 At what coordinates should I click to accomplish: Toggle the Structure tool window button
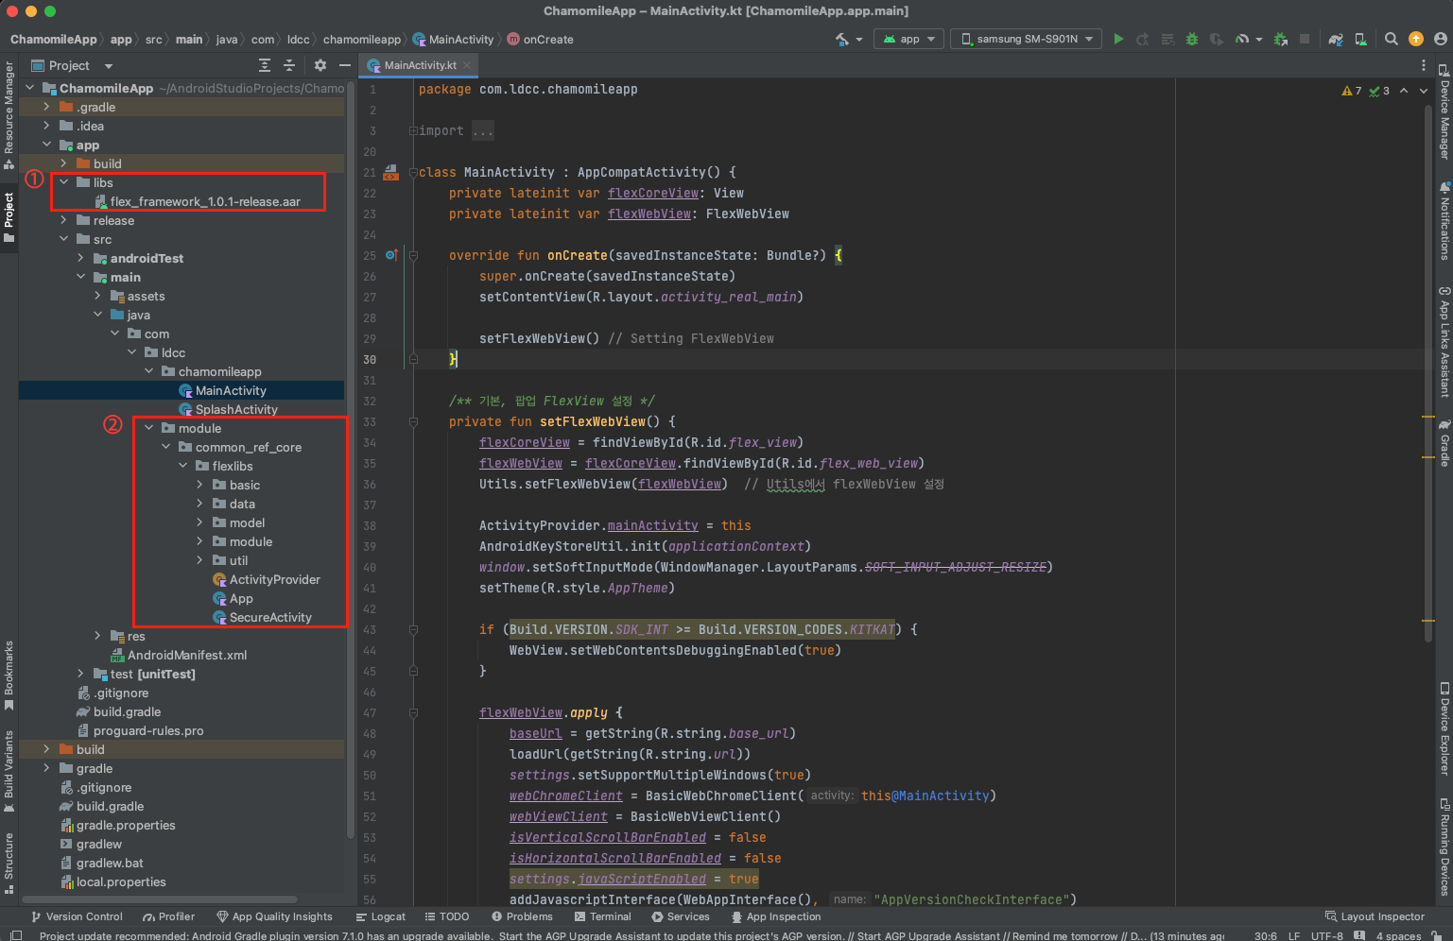[x=9, y=862]
